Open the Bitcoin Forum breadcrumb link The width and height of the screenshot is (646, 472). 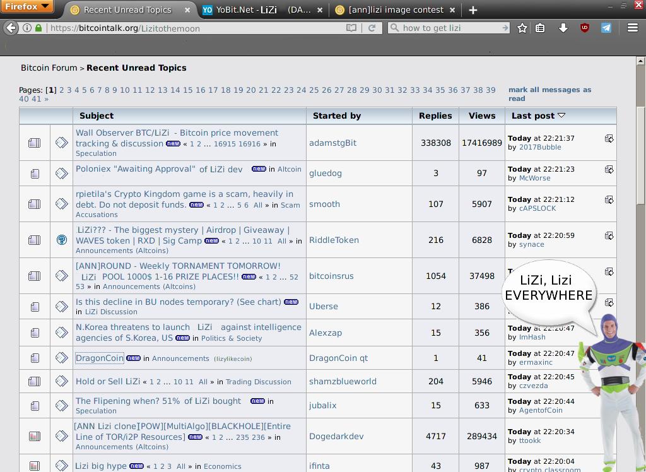click(x=49, y=68)
